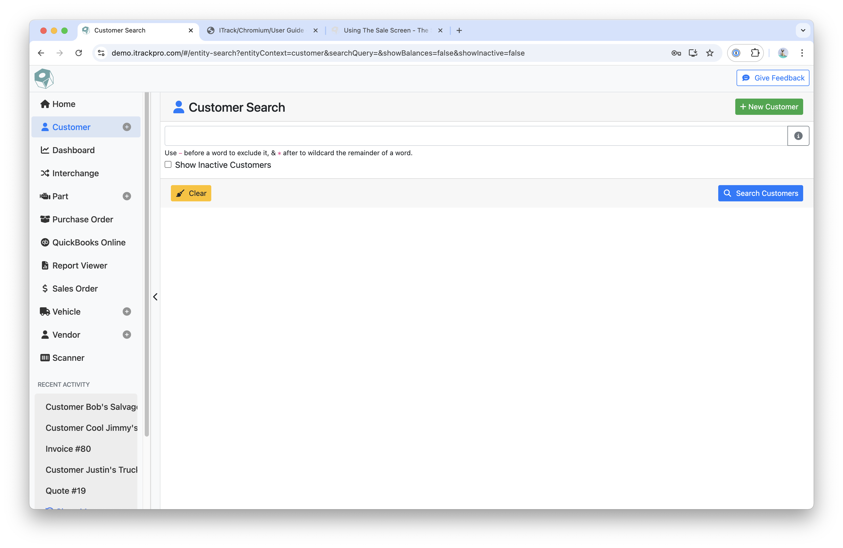Viewport: 843px width, 548px height.
Task: Open the tab search dropdown arrow
Action: pyautogui.click(x=803, y=30)
